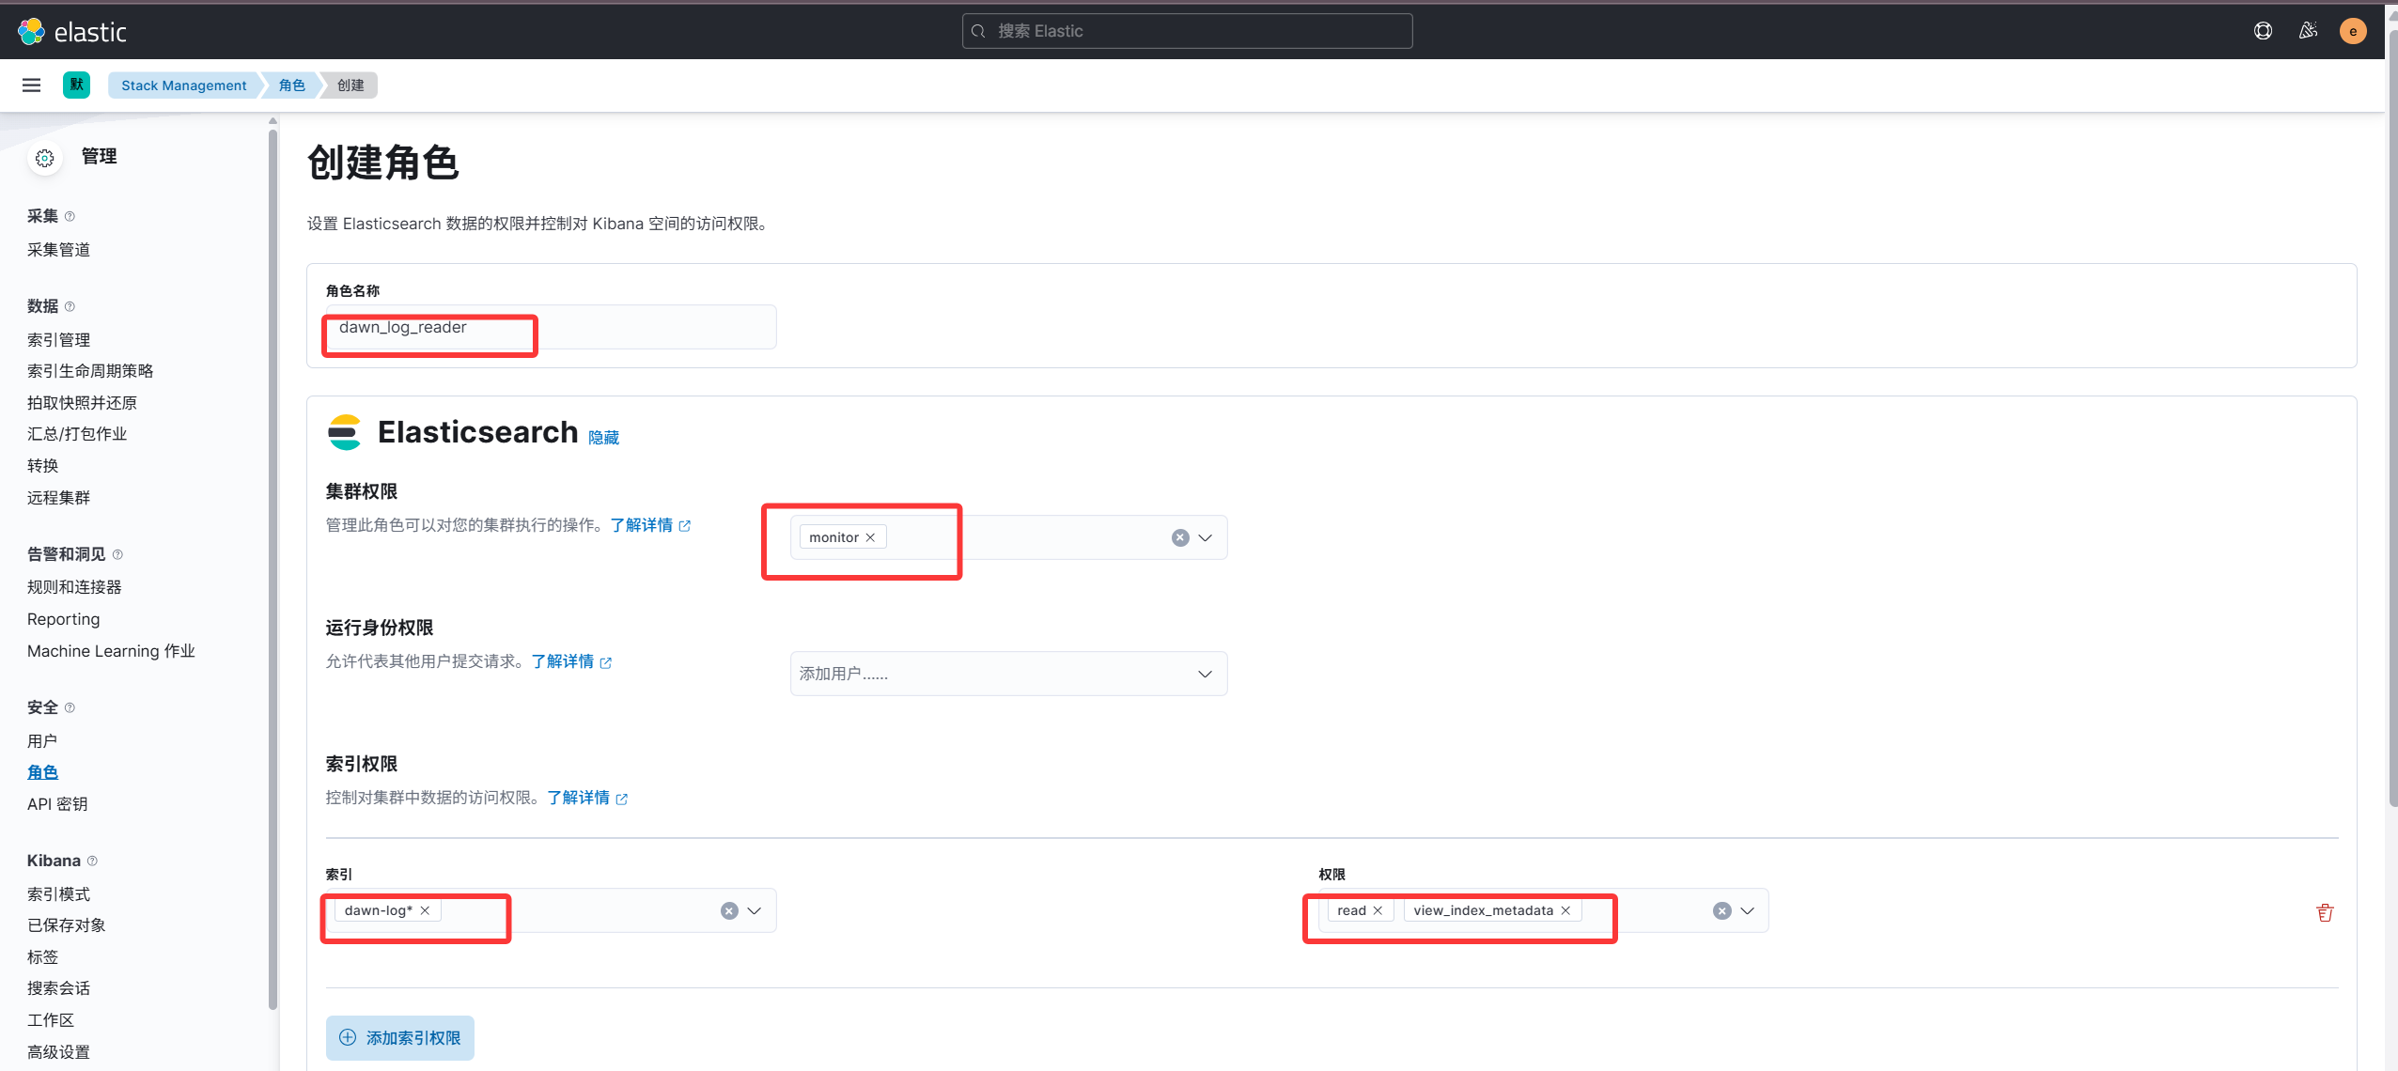Clear the indices field selection
Image resolution: width=2398 pixels, height=1071 pixels.
coord(729,911)
